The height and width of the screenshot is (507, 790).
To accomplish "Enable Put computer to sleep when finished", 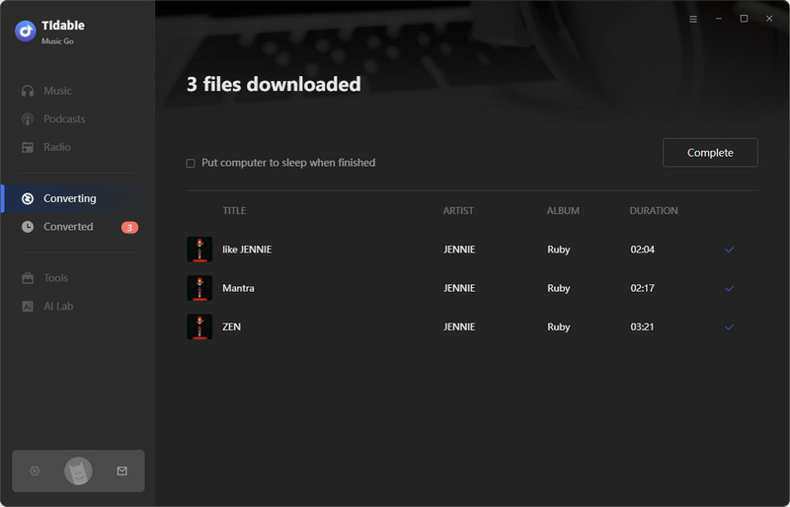I will tap(191, 163).
